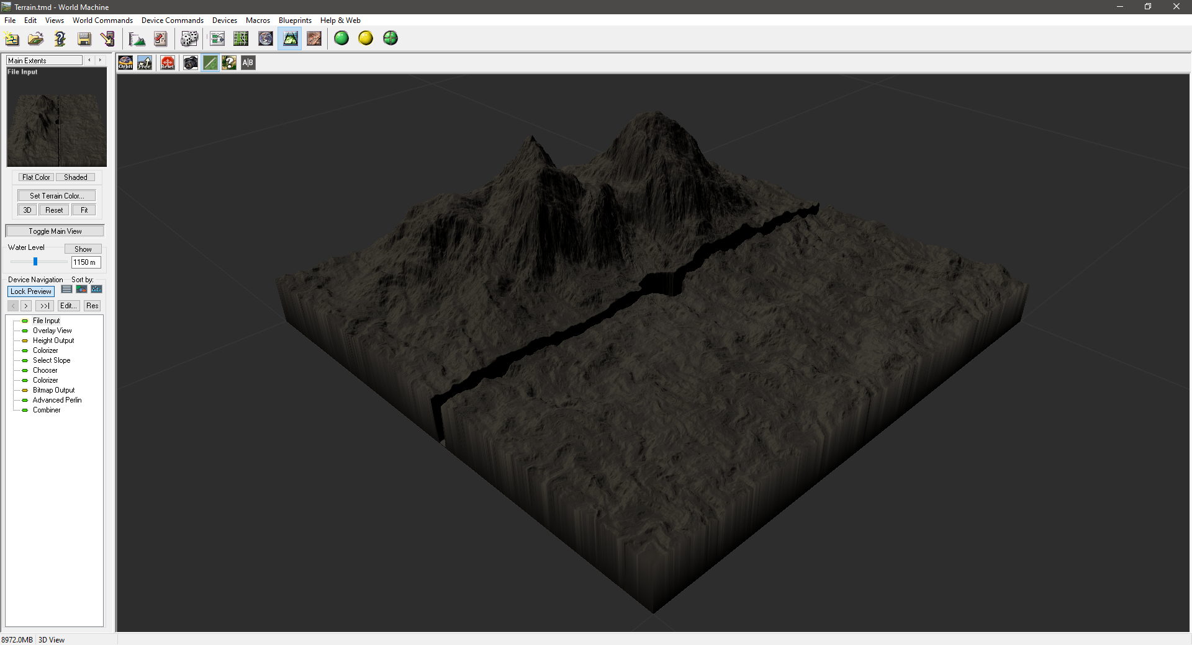This screenshot has width=1192, height=645.
Task: Select Advanced Perlin device
Action: point(57,400)
